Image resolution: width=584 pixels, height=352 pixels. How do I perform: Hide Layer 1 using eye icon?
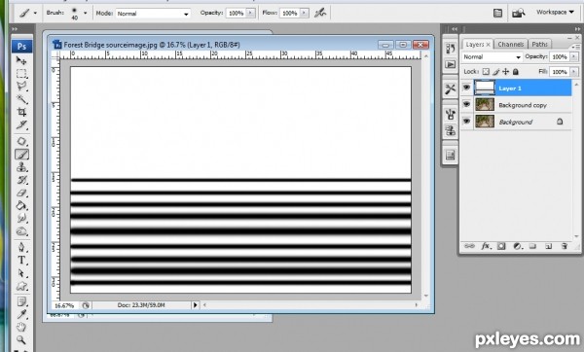tap(466, 88)
